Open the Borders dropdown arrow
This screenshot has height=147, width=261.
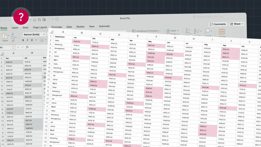(x=45, y=40)
